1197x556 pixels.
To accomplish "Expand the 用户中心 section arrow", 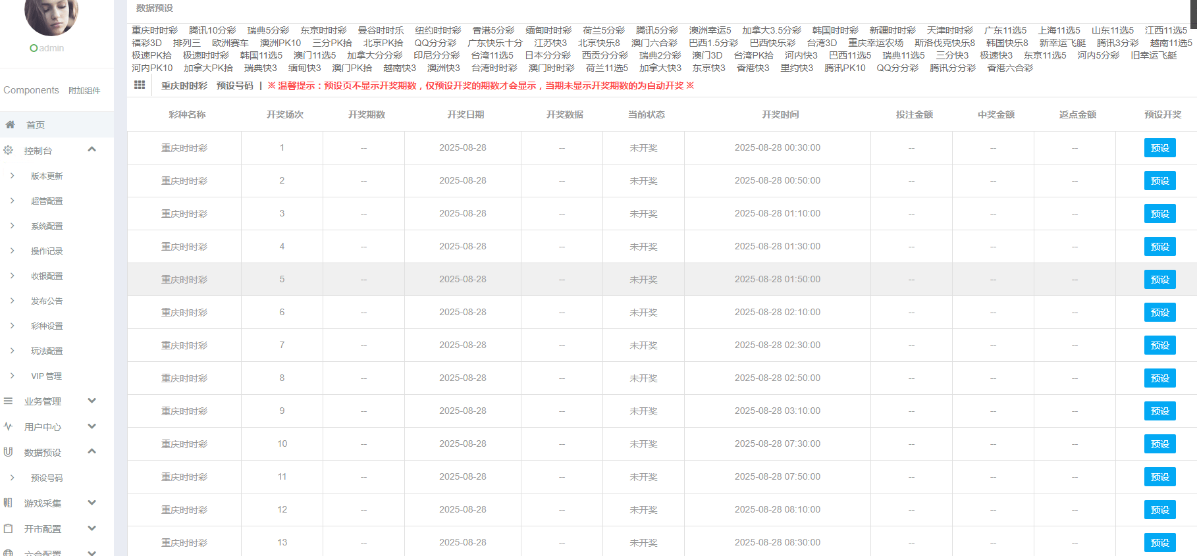I will (x=92, y=426).
